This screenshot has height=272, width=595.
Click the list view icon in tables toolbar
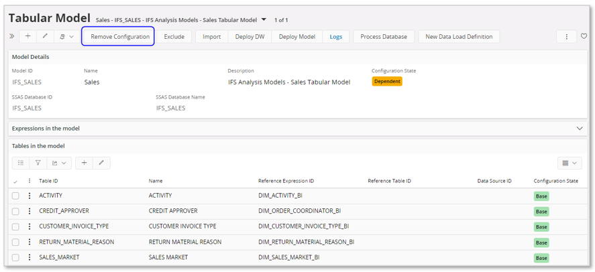(x=21, y=163)
